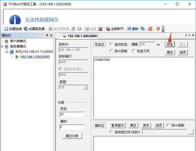Click the 创建连接 toolbar button

(13, 29)
